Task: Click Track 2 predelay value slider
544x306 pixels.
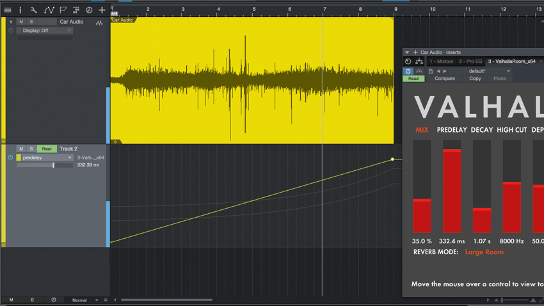Action: click(x=45, y=165)
